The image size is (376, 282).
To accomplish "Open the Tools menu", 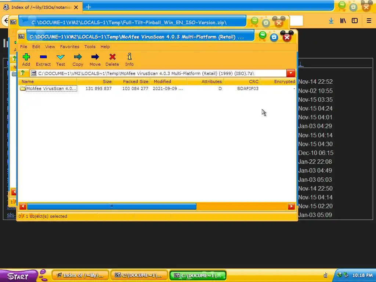I will (90, 47).
